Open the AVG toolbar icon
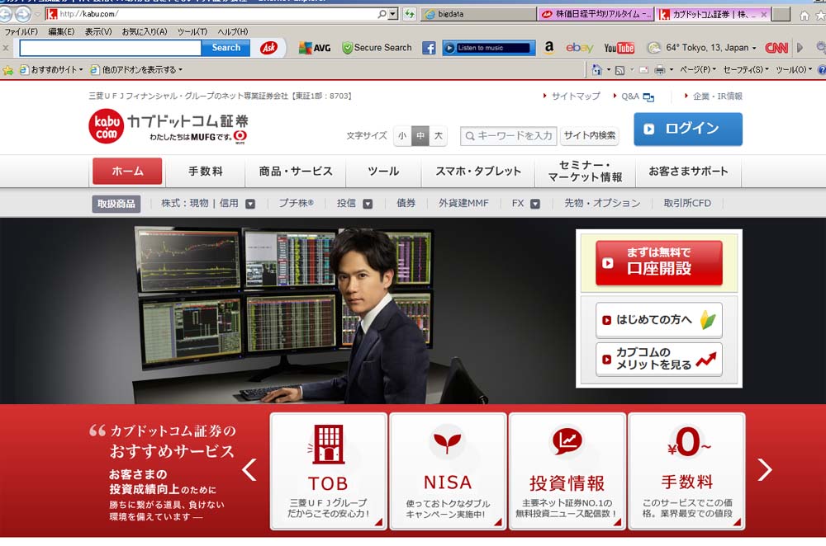This screenshot has height=546, width=826. pos(315,48)
